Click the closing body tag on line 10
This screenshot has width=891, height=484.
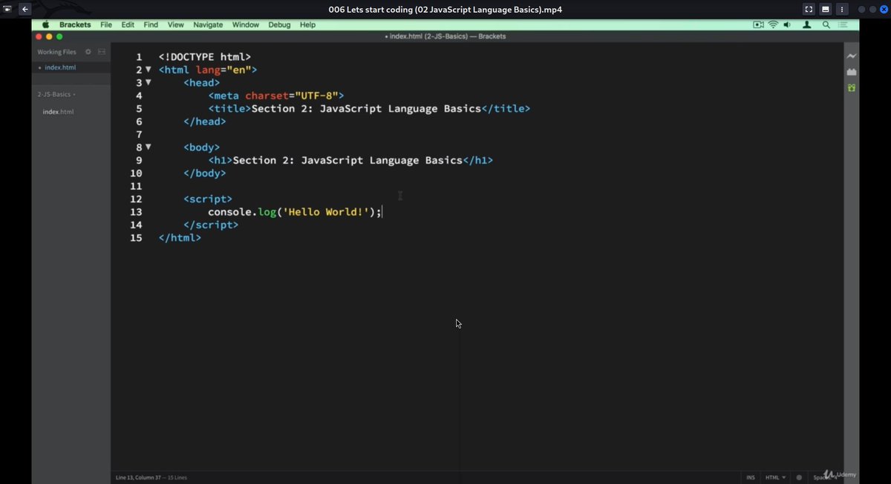(x=205, y=173)
